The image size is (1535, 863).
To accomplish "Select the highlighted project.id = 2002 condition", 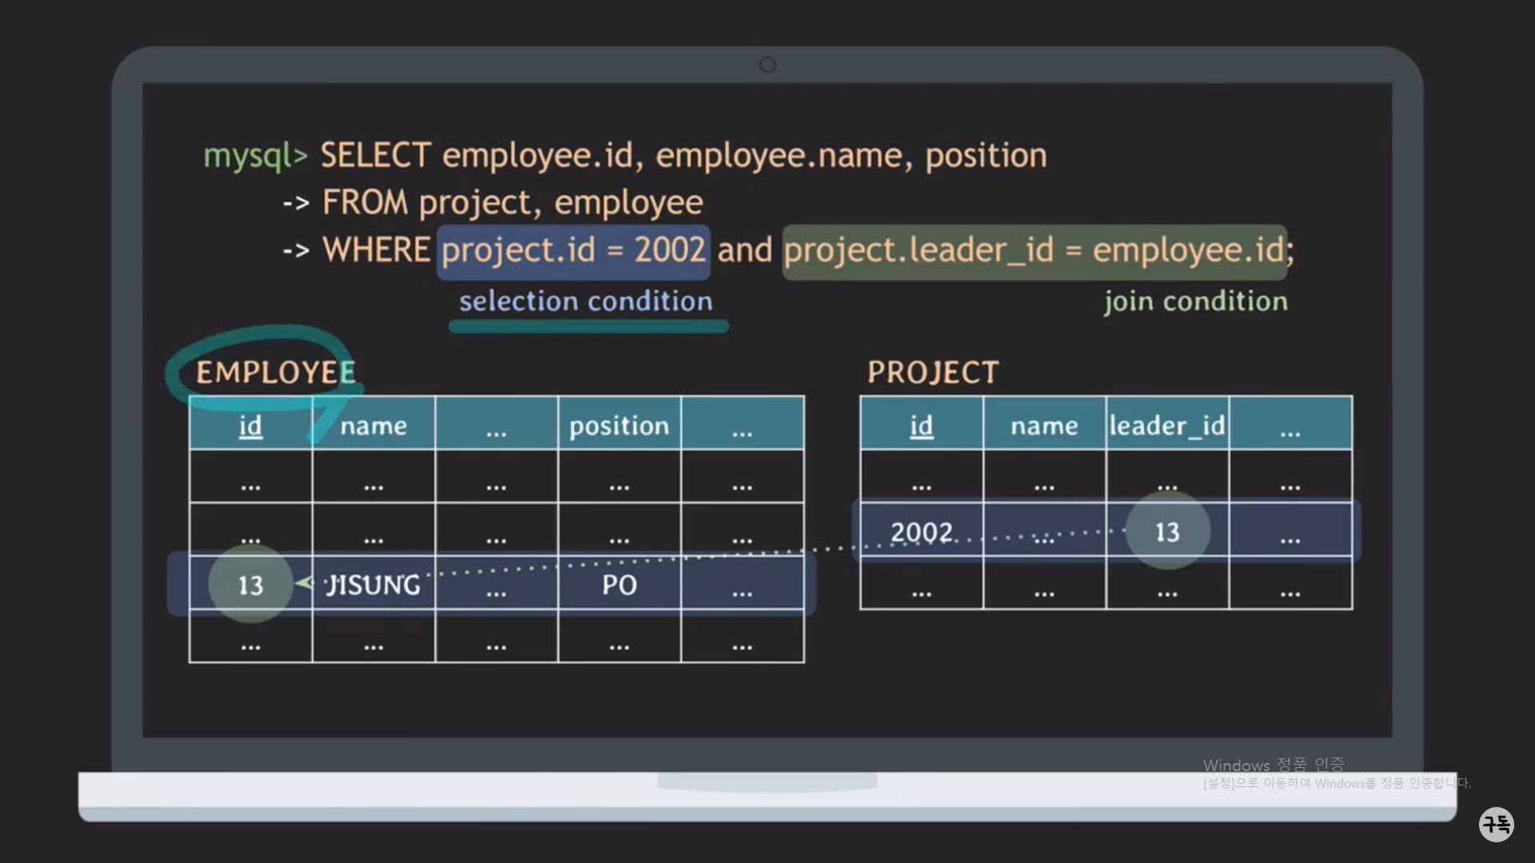I will click(x=573, y=251).
